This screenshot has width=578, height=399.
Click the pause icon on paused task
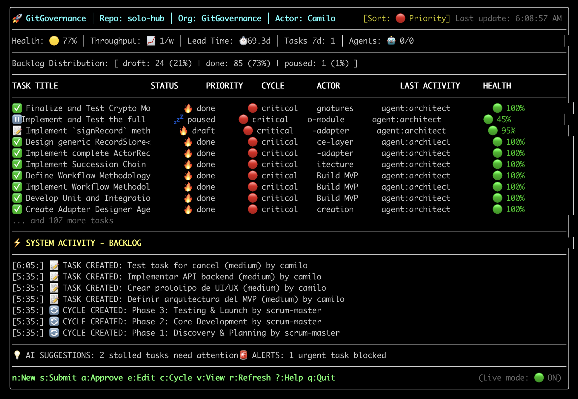17,119
